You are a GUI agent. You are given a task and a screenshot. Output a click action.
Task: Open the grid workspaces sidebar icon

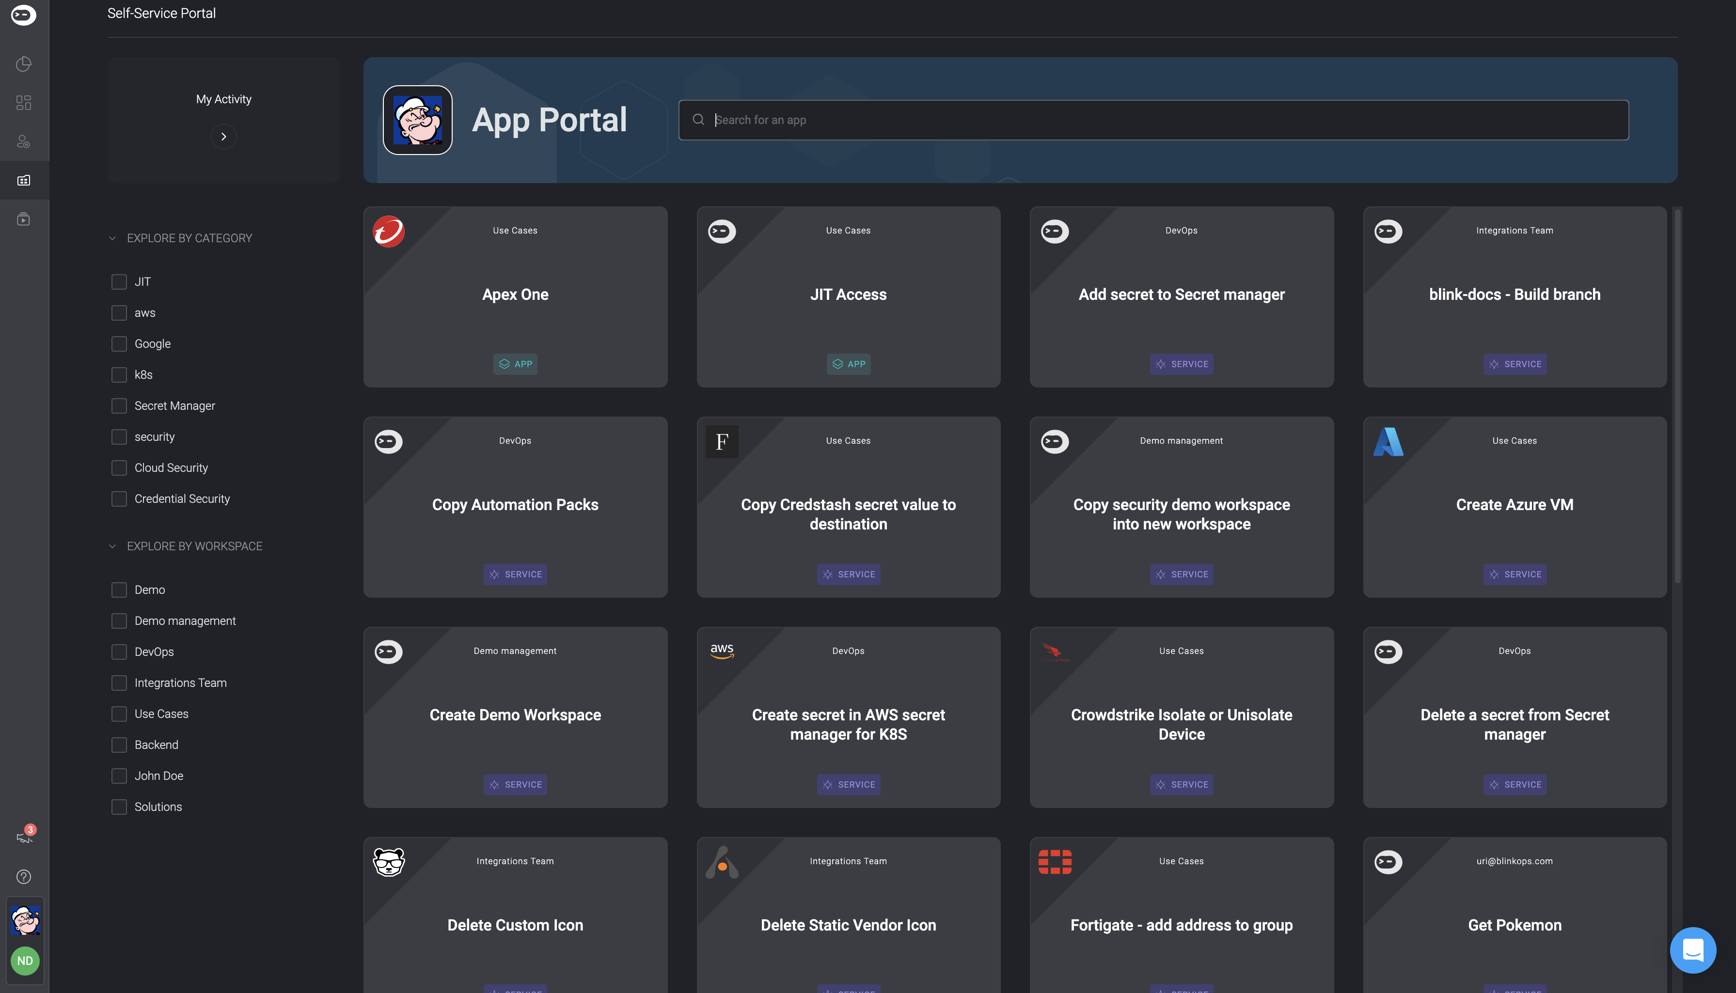point(24,103)
